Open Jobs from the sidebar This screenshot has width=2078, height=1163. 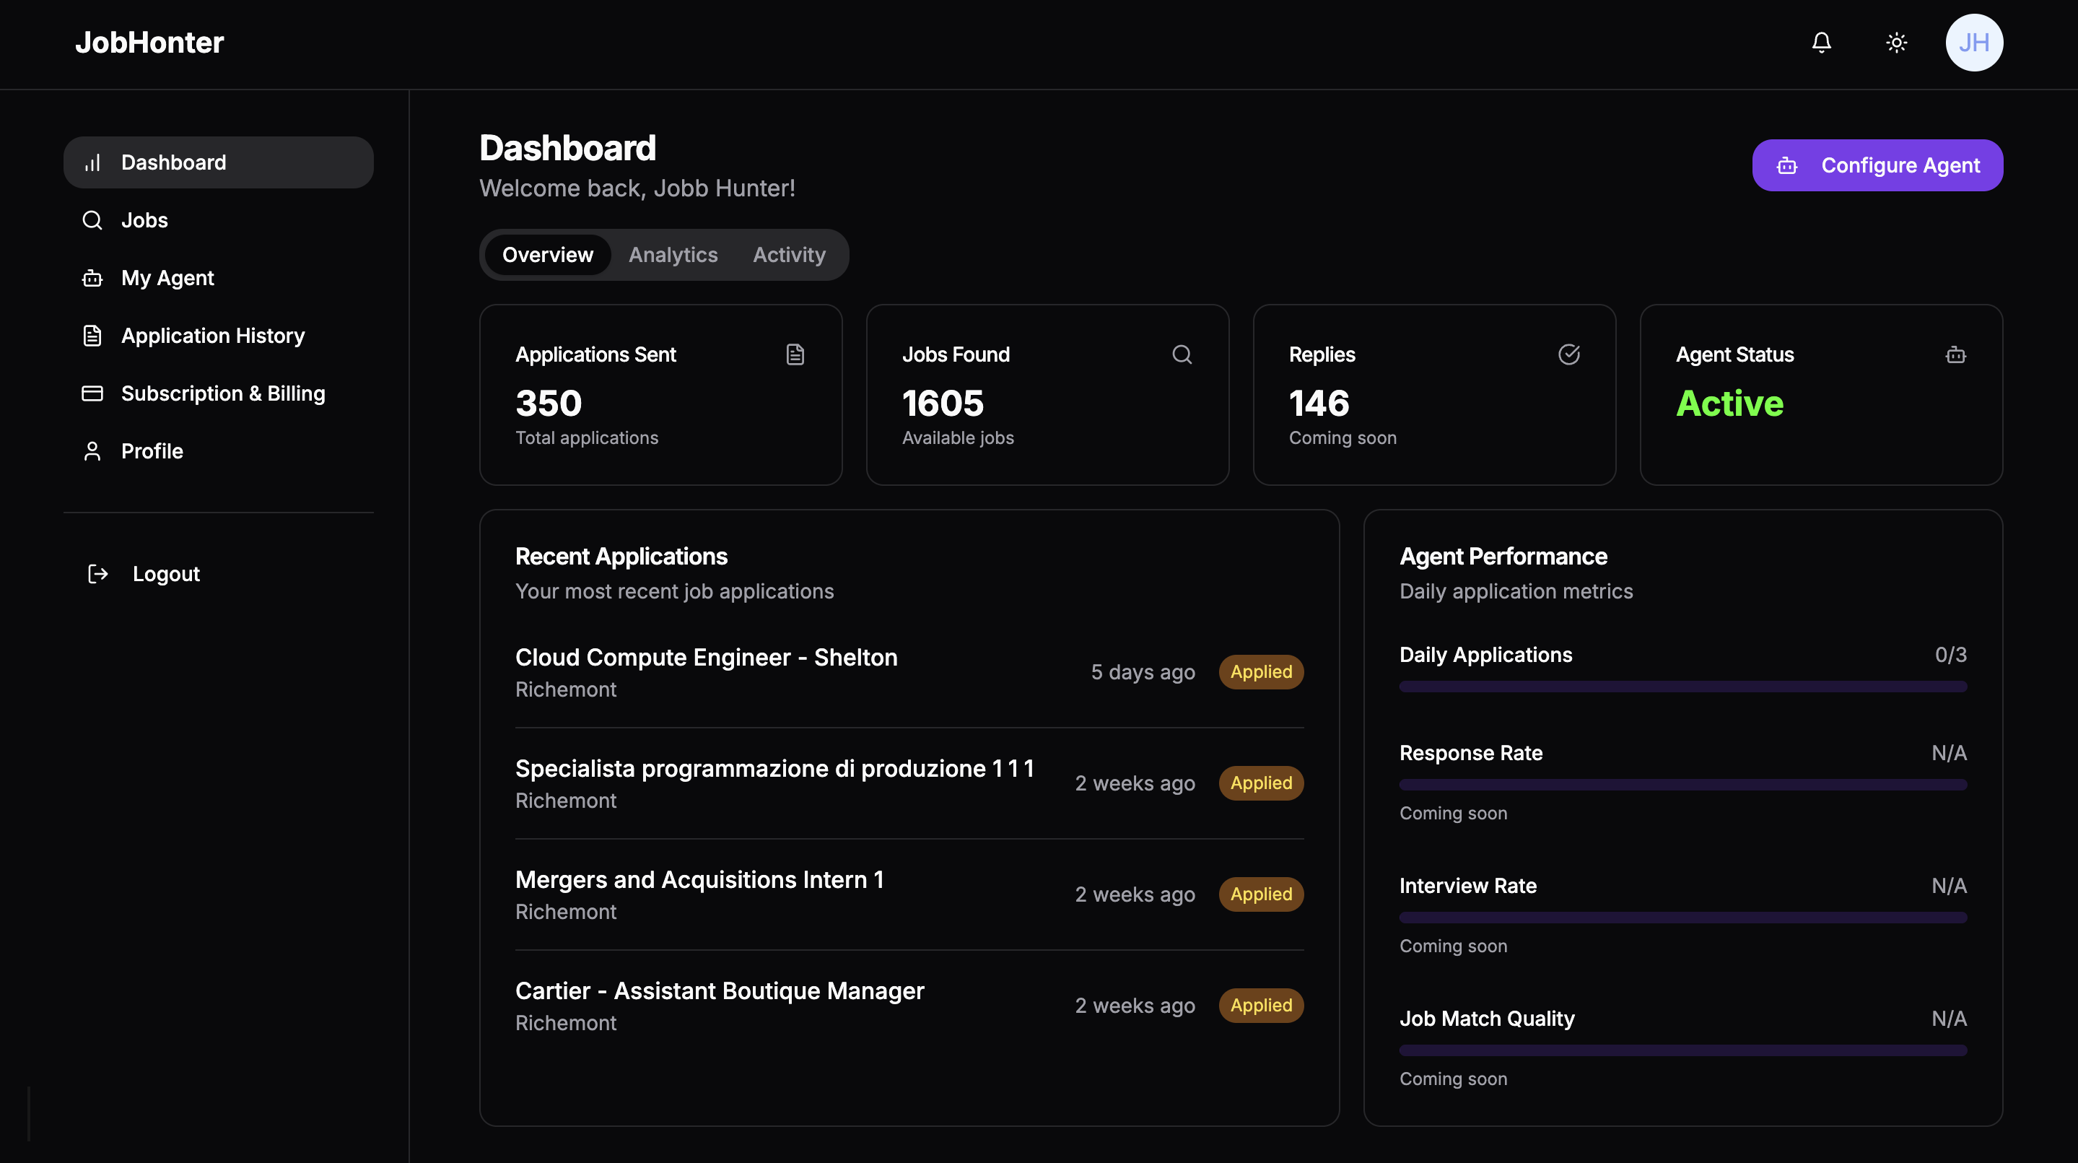tap(219, 220)
